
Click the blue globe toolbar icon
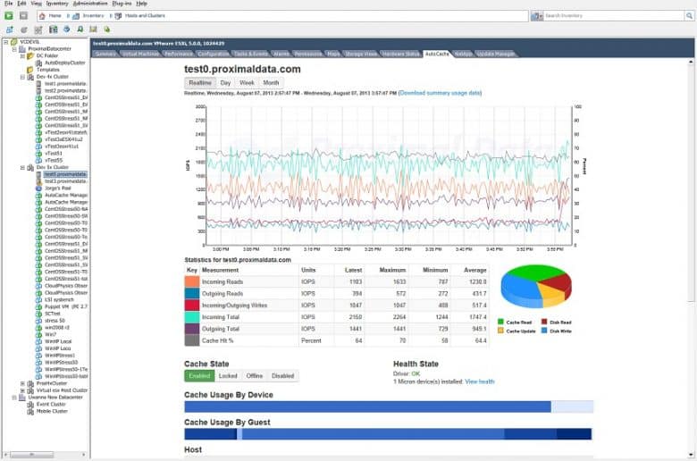67,29
